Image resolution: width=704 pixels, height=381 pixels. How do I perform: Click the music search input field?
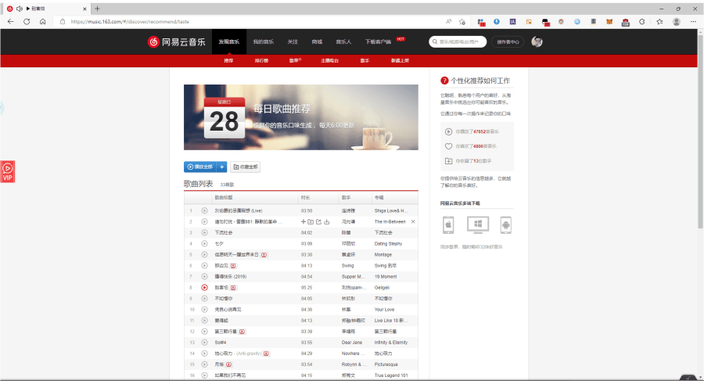tap(458, 41)
